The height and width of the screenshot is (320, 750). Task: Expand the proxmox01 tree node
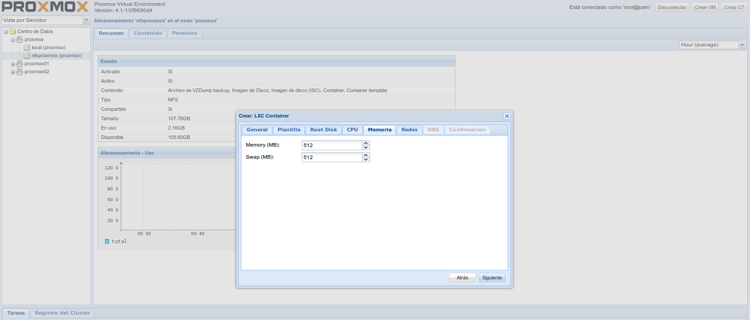pyautogui.click(x=13, y=64)
